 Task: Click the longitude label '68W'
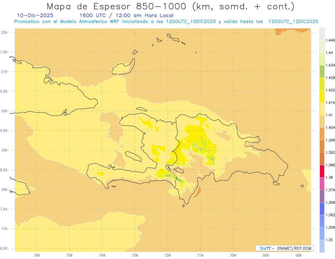click(x=298, y=255)
